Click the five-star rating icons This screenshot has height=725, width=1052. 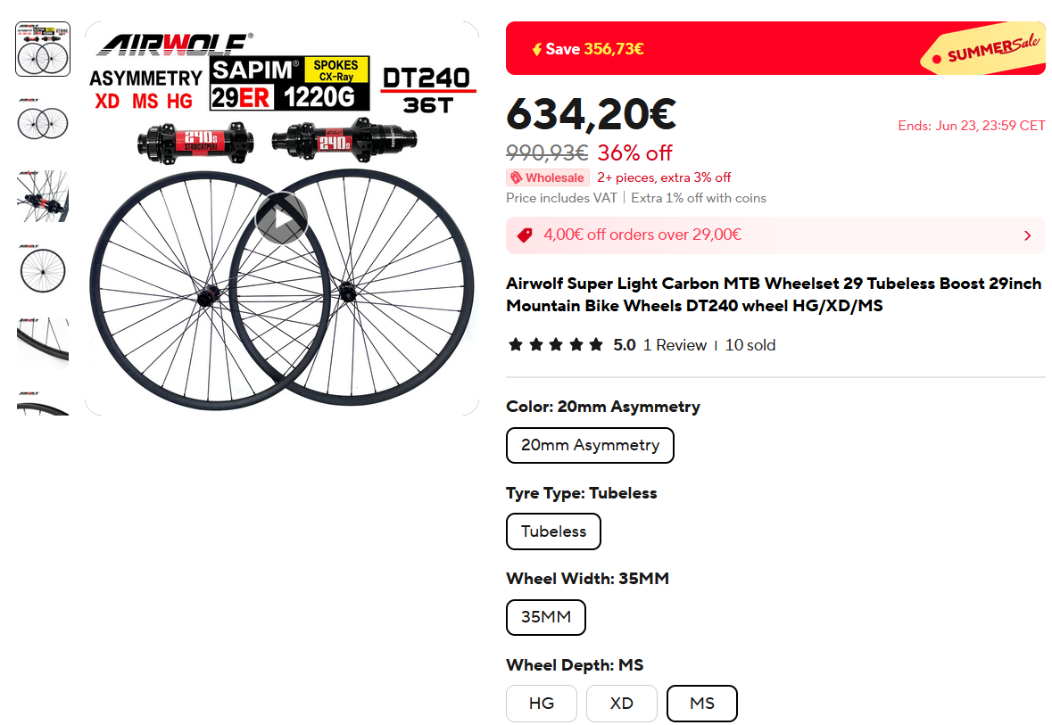pos(555,345)
